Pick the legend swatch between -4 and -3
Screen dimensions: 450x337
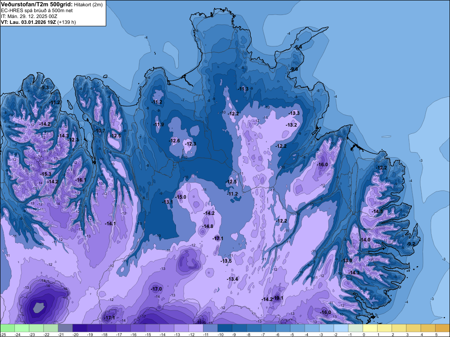point(312,328)
